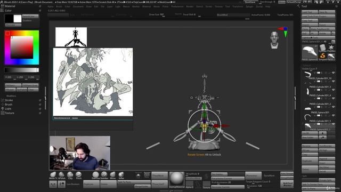Screen dimensions: 341x192
Task: Open the Render menu
Action: [190, 6]
